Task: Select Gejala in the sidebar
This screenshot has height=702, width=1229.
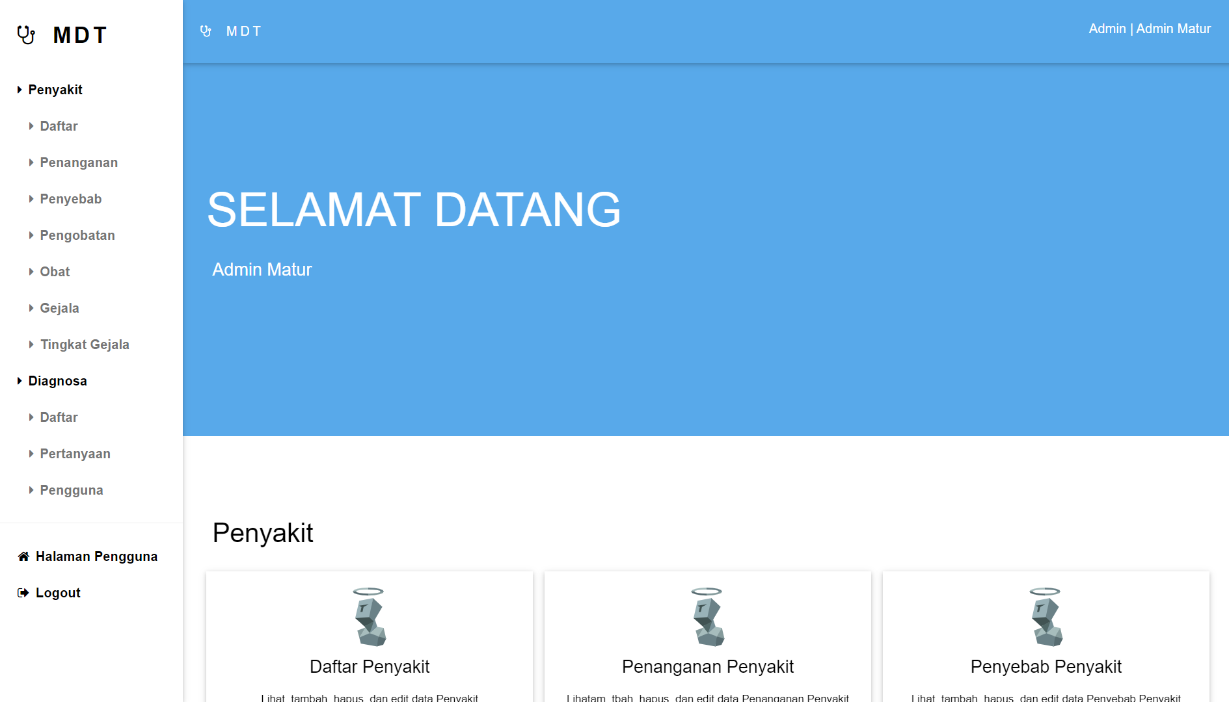Action: click(x=59, y=308)
